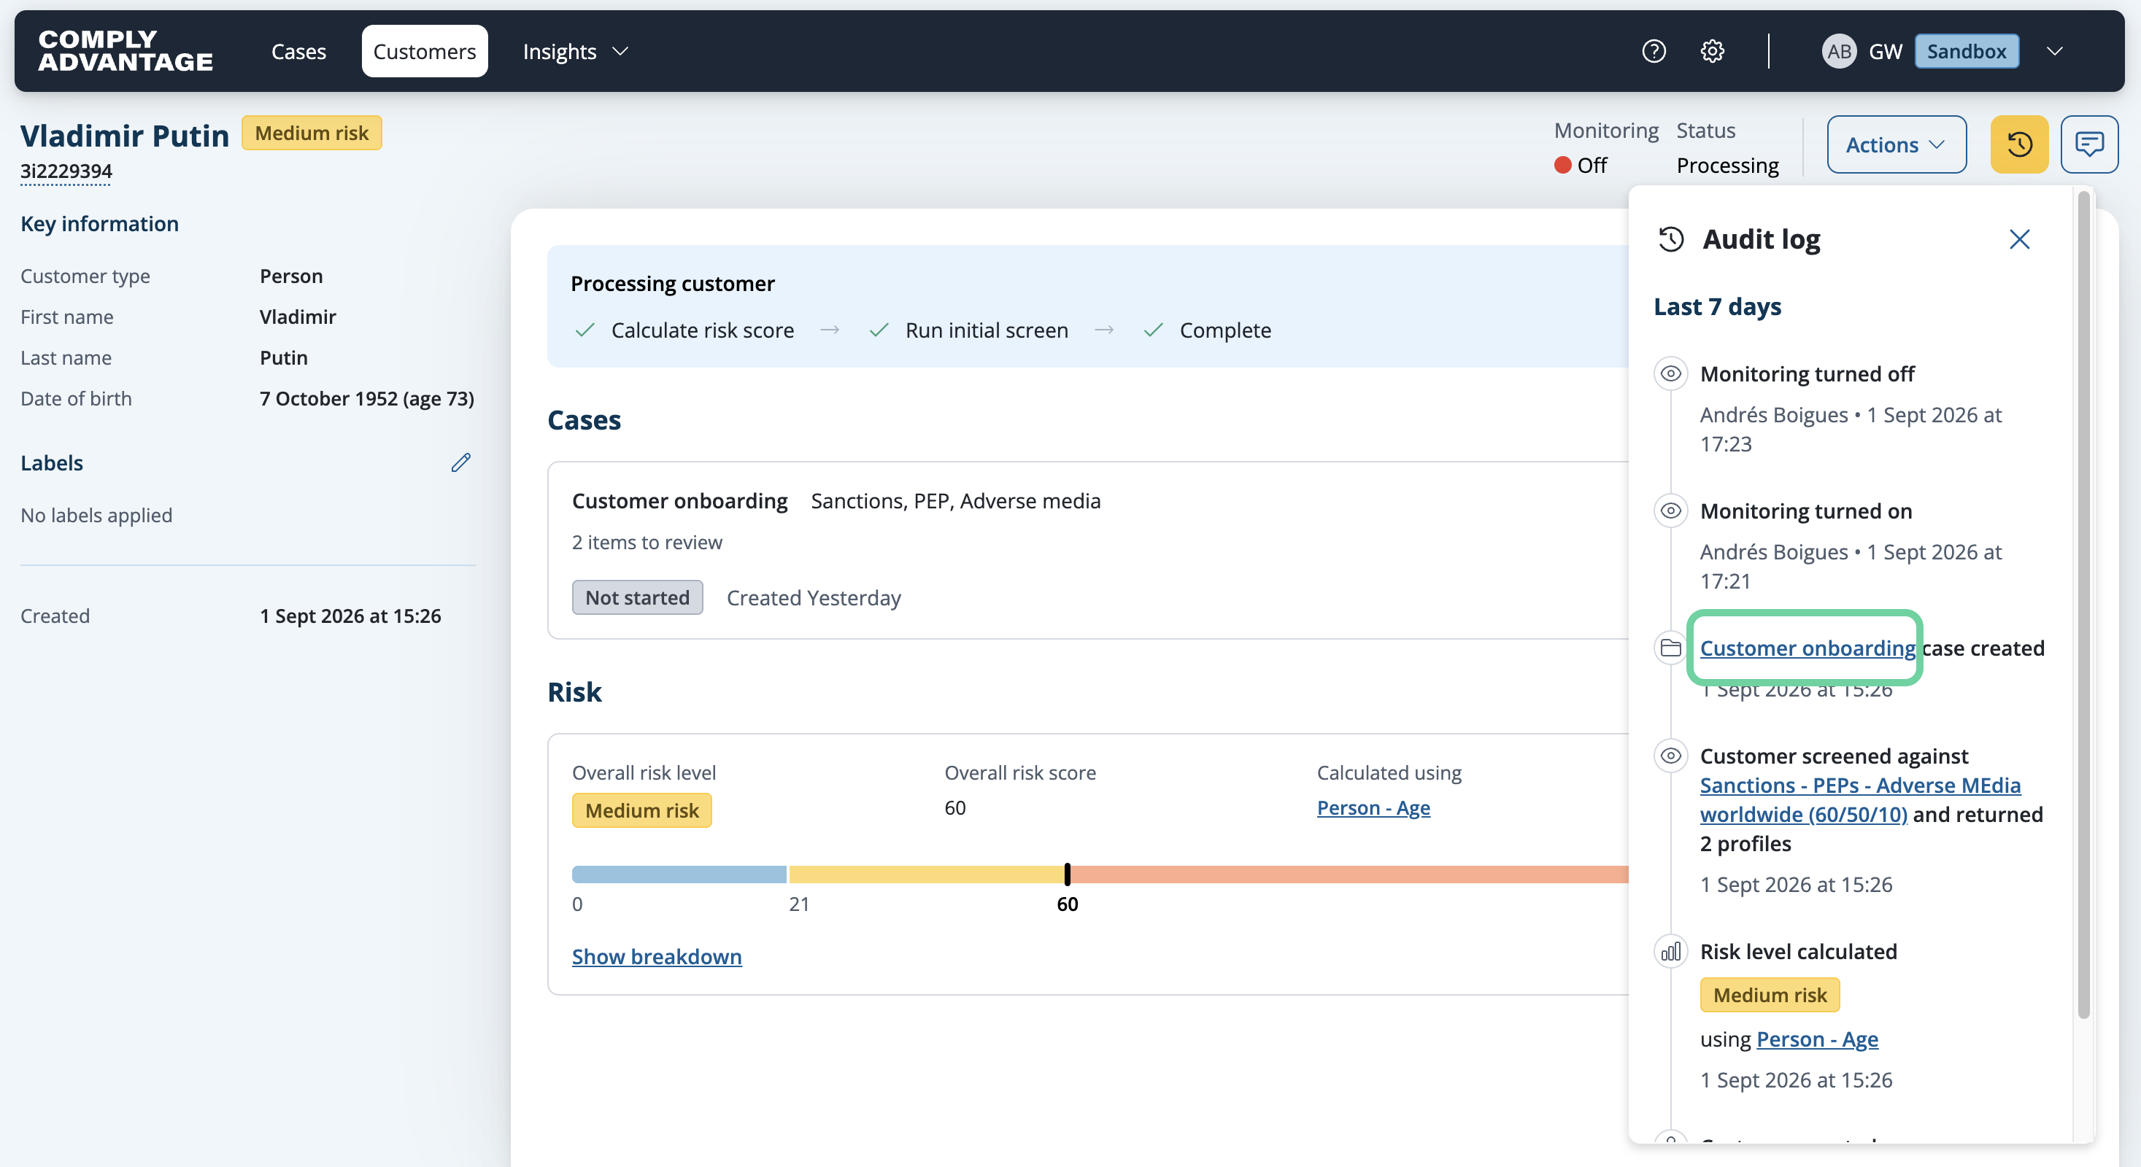Open the Customer onboarding link in audit log

(1807, 648)
